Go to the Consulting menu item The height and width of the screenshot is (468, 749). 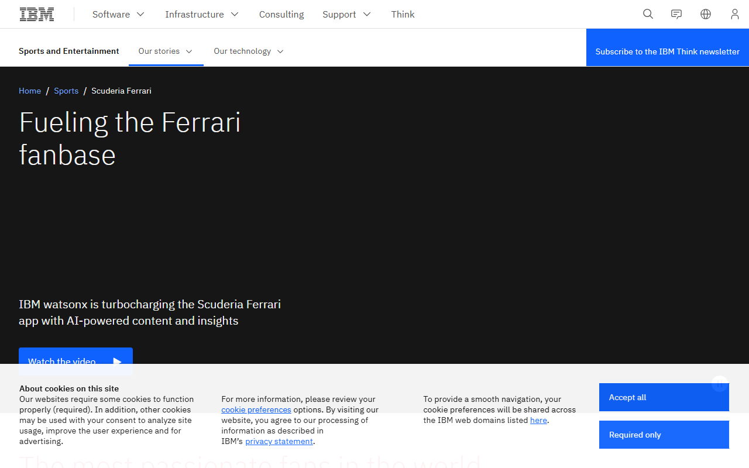tap(281, 14)
